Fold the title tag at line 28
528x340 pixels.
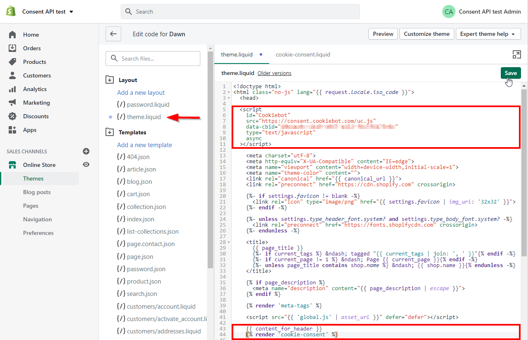click(x=229, y=242)
